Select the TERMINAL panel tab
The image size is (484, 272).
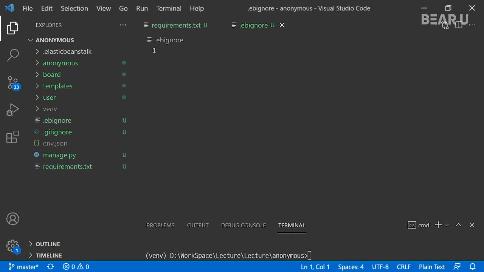(292, 225)
